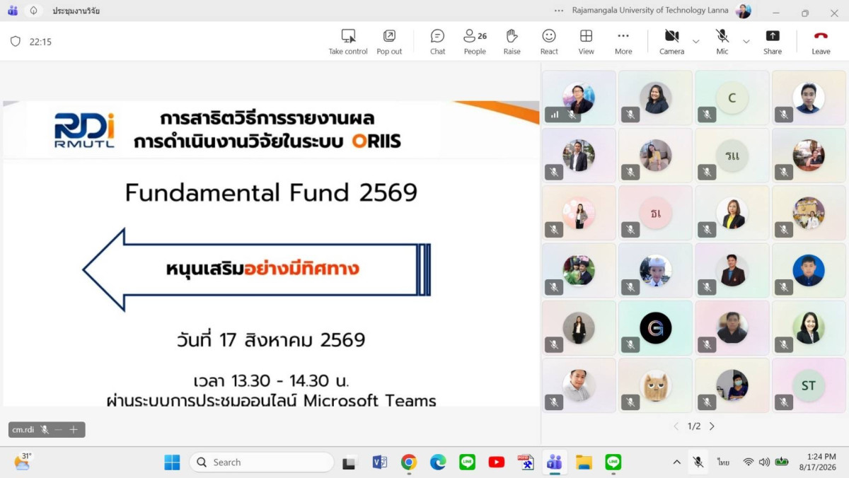The height and width of the screenshot is (478, 849).
Task: Click the meeting info icon beside Teams logo
Action: pyautogui.click(x=33, y=11)
